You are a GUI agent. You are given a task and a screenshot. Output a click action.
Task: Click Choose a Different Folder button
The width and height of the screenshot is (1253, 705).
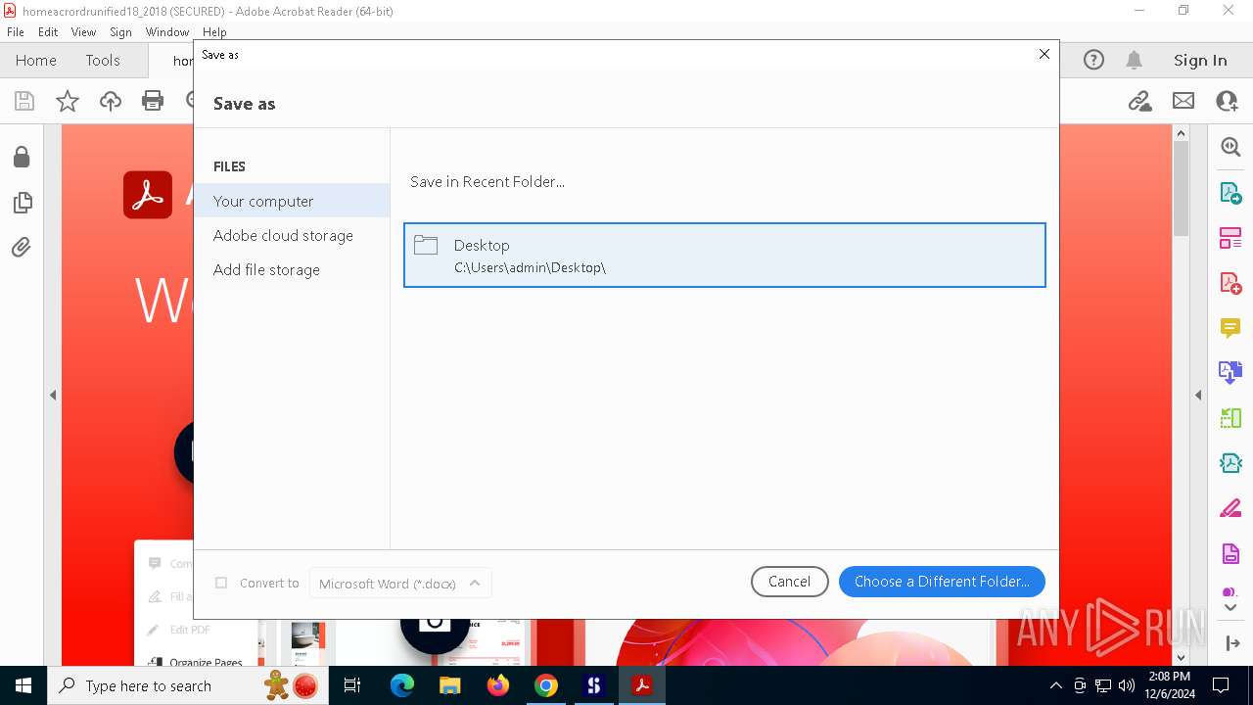[942, 582]
